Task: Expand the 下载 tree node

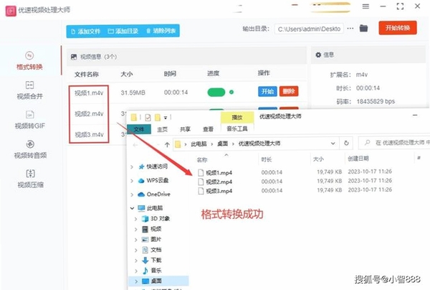Action: [136, 261]
